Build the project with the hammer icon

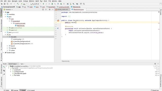tap(18, 4)
